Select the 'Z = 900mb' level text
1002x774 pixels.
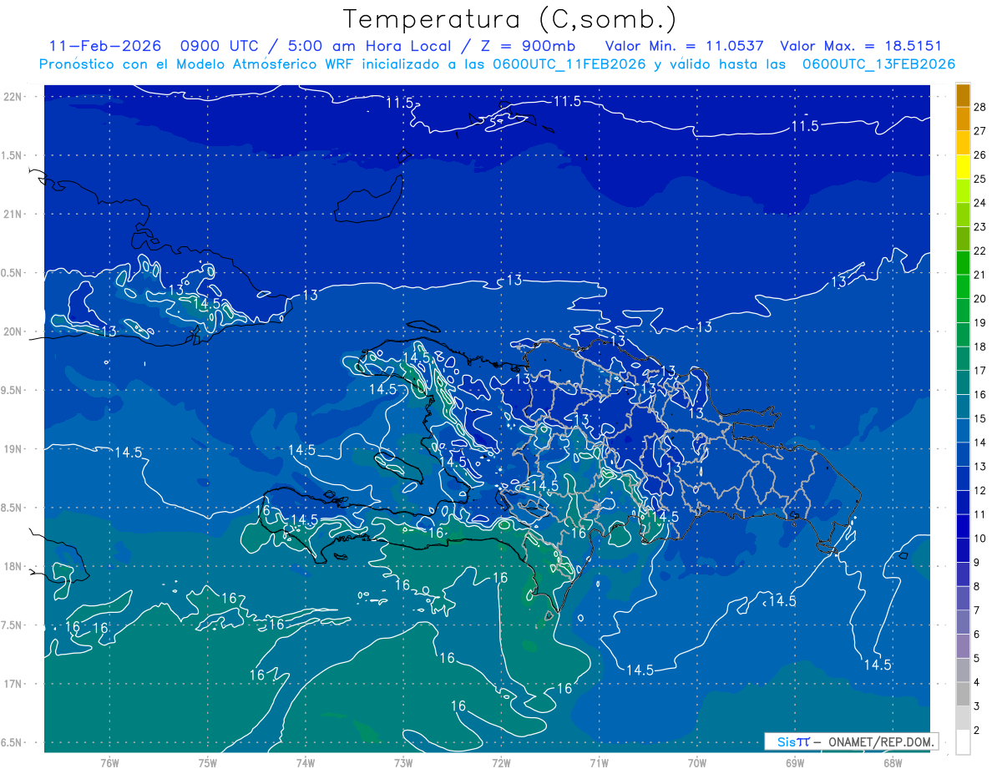click(x=529, y=46)
